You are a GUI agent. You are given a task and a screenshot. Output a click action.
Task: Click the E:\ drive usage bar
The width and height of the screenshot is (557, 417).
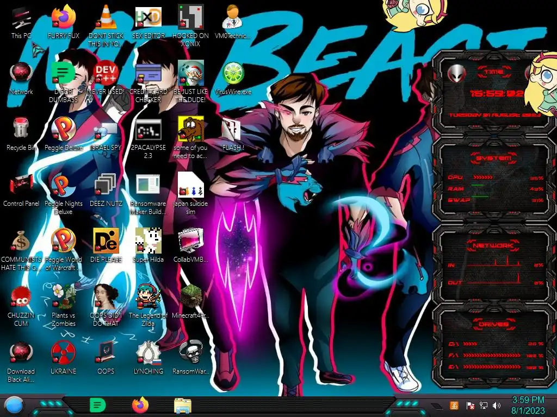pos(496,367)
